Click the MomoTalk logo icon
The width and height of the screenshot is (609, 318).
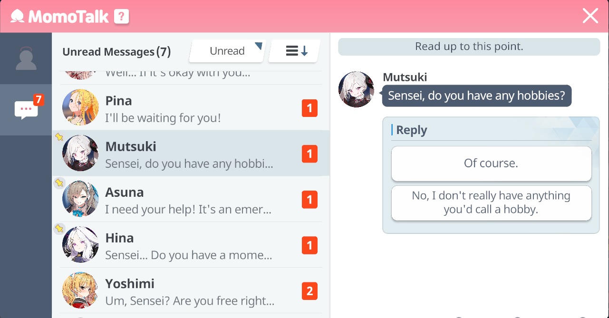(18, 17)
